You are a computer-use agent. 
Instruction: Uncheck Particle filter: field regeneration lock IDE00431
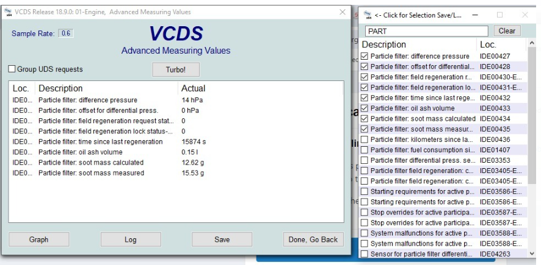tap(365, 87)
